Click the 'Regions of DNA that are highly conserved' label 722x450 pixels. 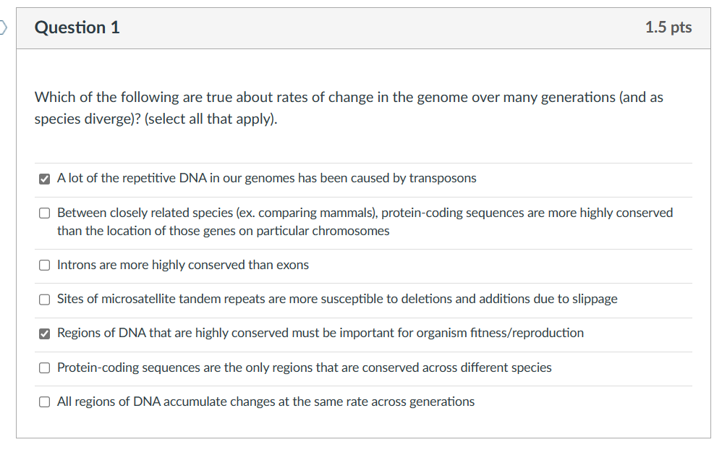click(320, 333)
